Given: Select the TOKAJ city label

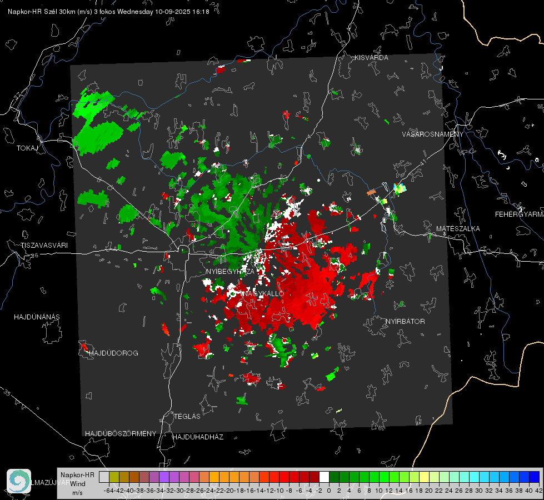Looking at the screenshot, I should (x=27, y=148).
